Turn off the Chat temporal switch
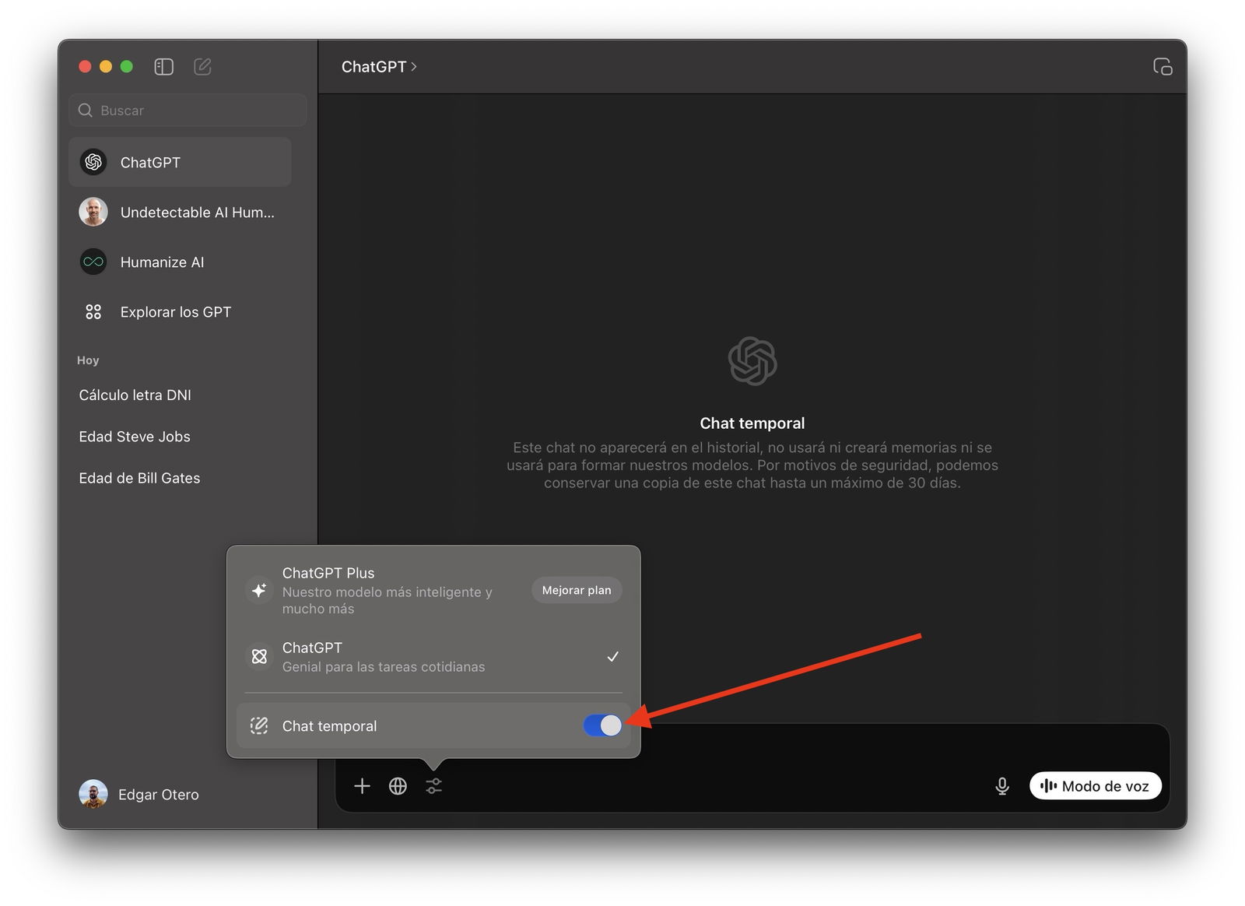The width and height of the screenshot is (1245, 906). click(602, 725)
